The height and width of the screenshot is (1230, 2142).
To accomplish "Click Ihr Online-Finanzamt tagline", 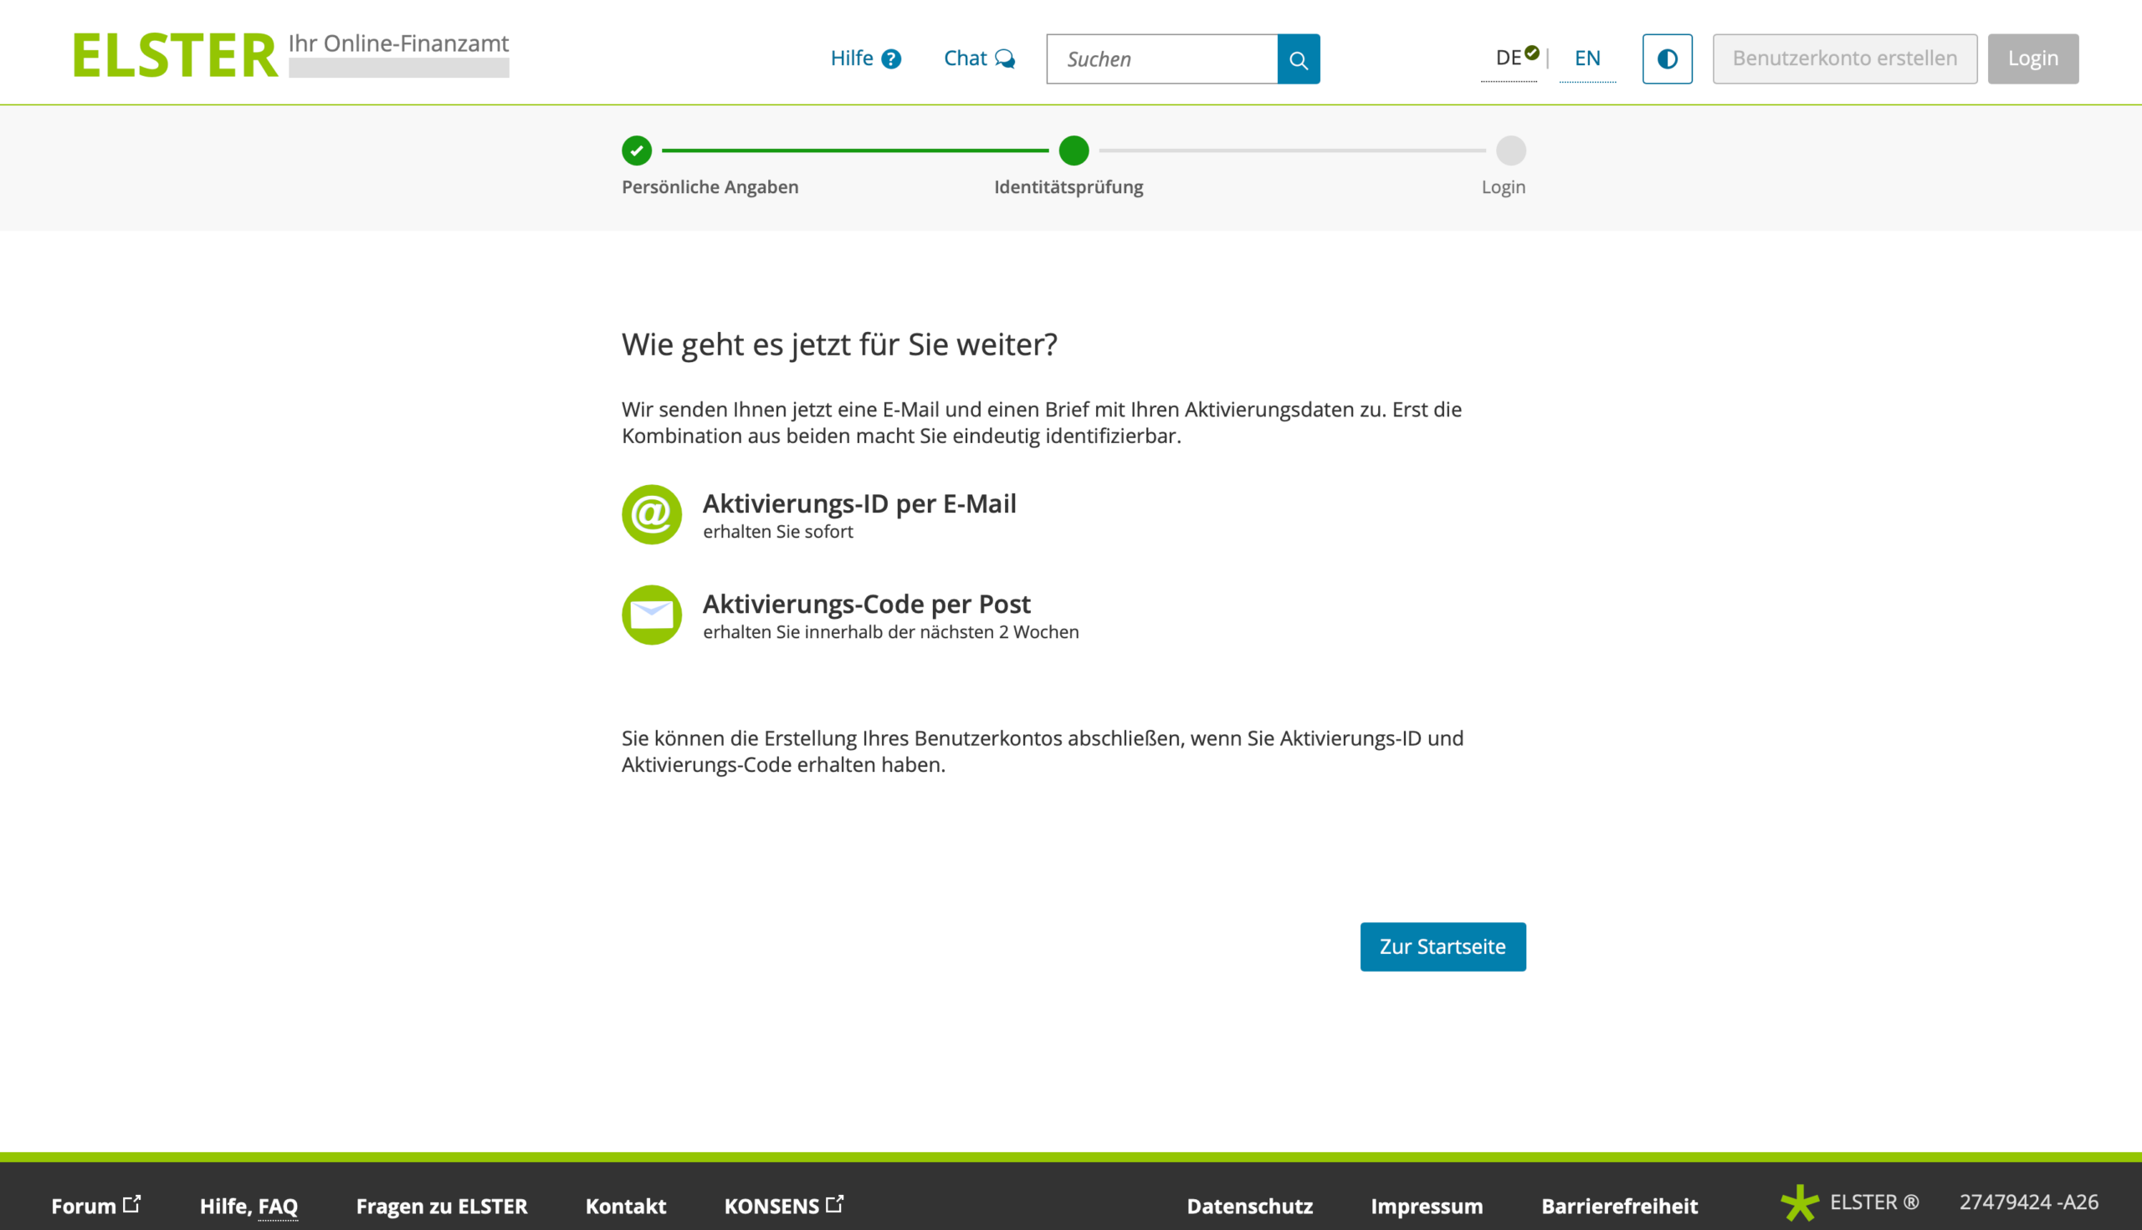I will point(398,44).
